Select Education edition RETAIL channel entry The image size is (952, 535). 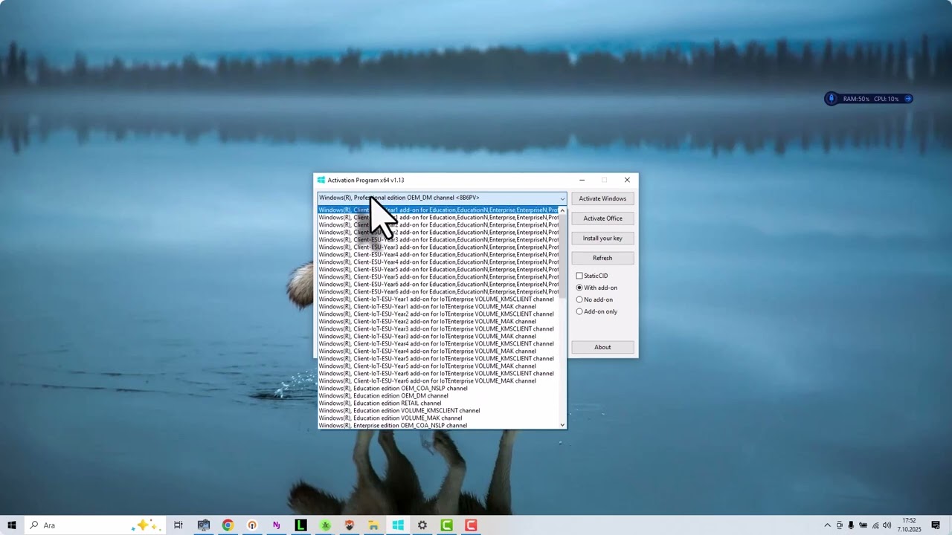coord(438,403)
